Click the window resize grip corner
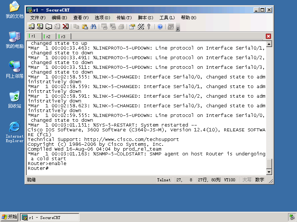Viewport: 297px width, 222px height. pyautogui.click(x=271, y=181)
